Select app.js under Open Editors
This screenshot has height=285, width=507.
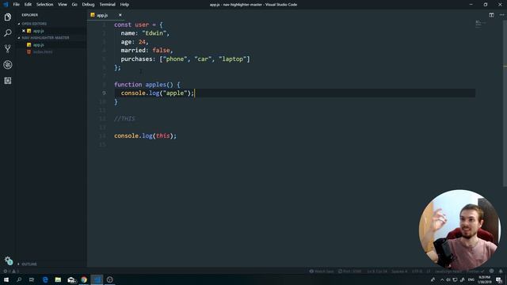click(x=39, y=31)
